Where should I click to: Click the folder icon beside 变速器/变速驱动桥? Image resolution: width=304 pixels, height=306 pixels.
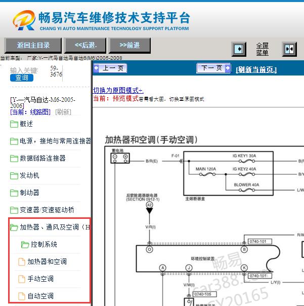(x=14, y=210)
